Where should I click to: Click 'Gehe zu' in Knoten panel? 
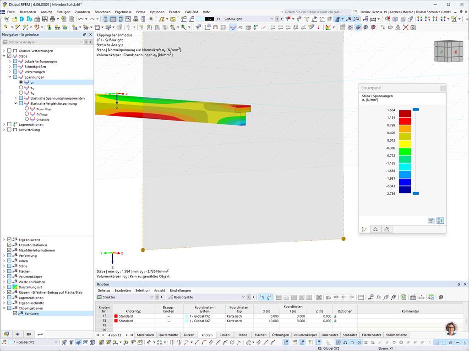point(104,290)
